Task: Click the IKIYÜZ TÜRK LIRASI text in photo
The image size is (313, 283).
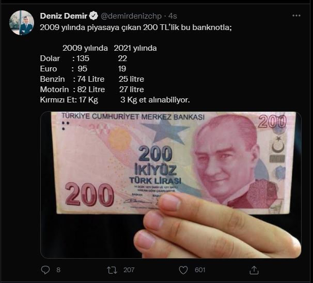Action: (x=155, y=174)
